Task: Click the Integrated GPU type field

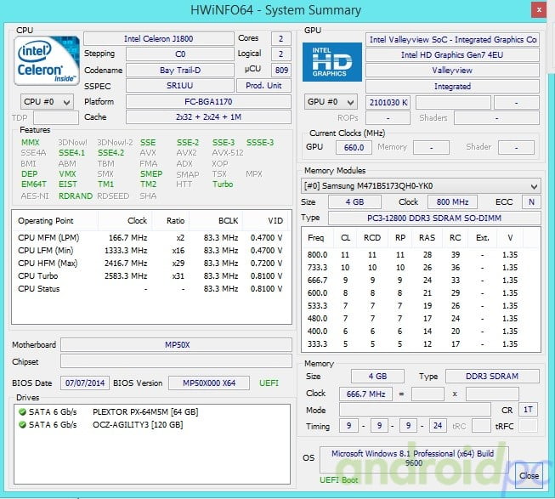Action: pyautogui.click(x=452, y=87)
